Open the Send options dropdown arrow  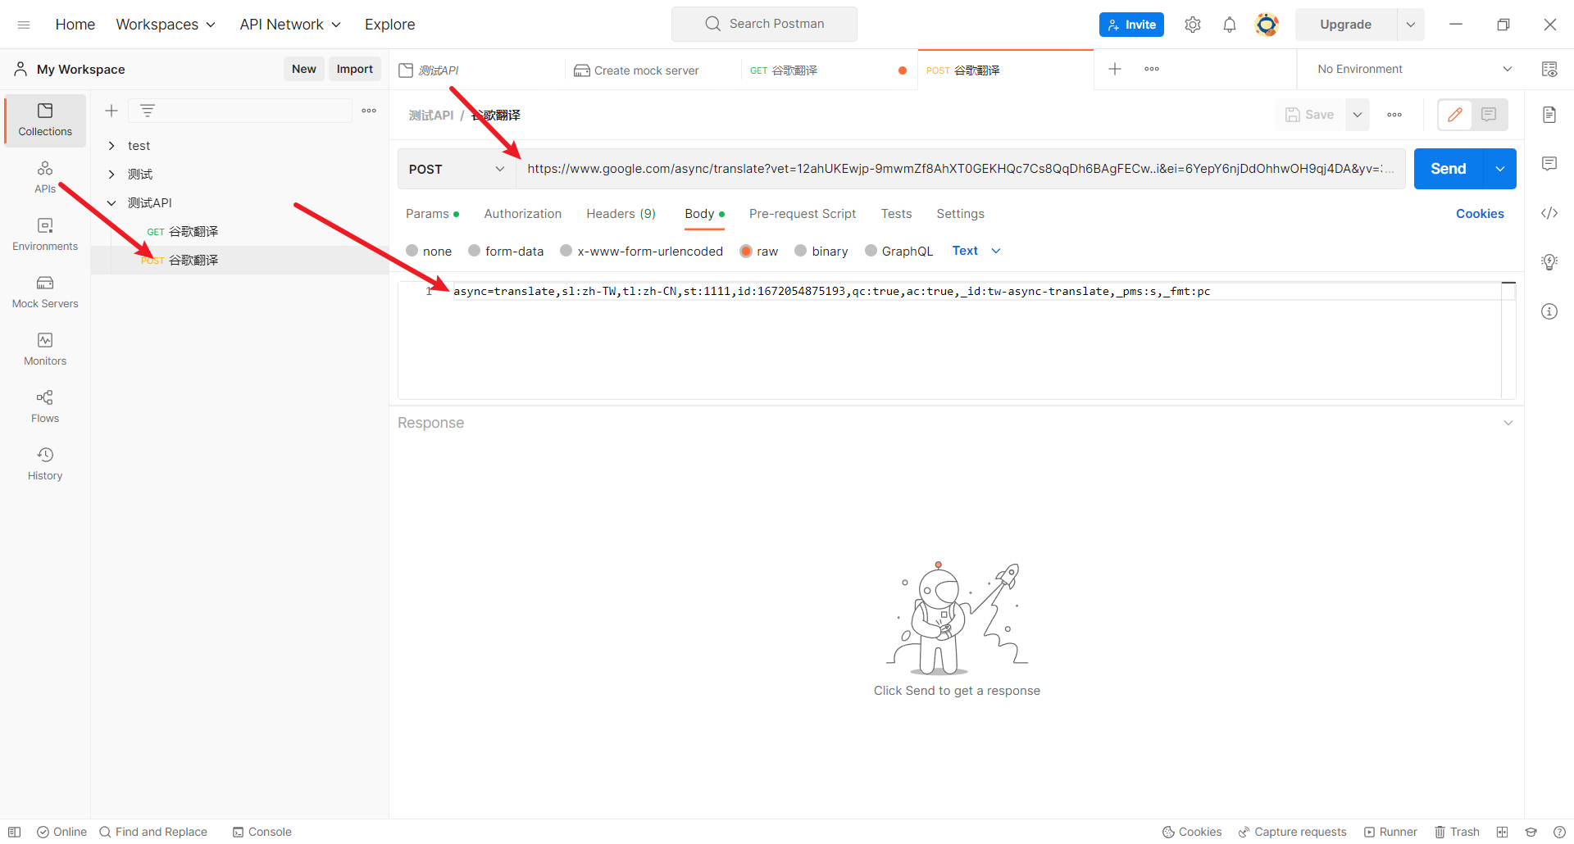click(x=1499, y=169)
